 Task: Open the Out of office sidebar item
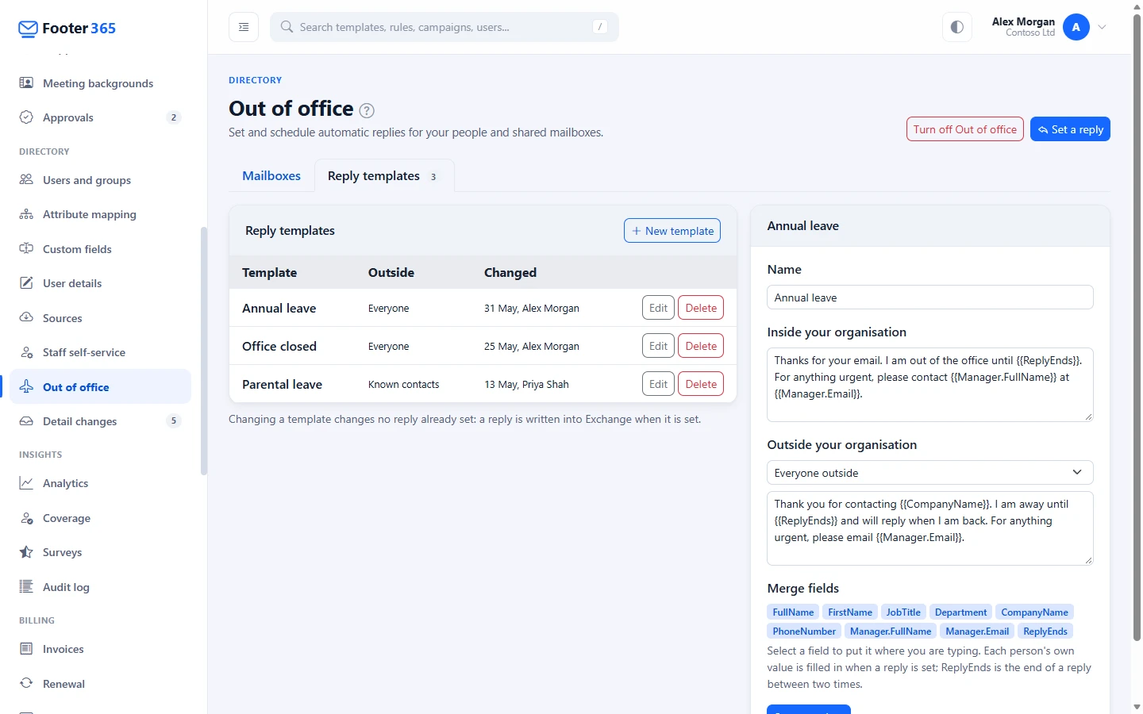(100, 387)
